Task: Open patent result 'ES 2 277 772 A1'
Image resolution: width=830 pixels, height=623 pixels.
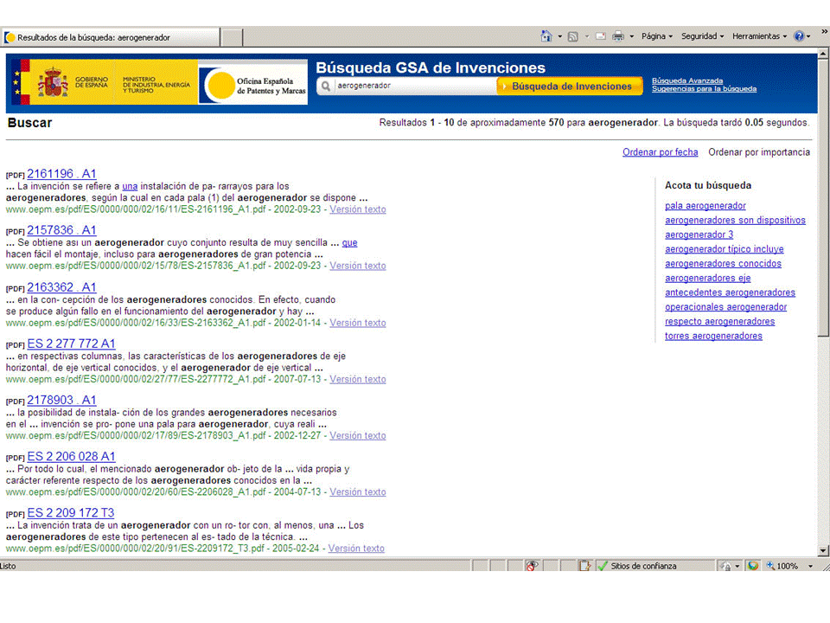Action: click(x=71, y=344)
